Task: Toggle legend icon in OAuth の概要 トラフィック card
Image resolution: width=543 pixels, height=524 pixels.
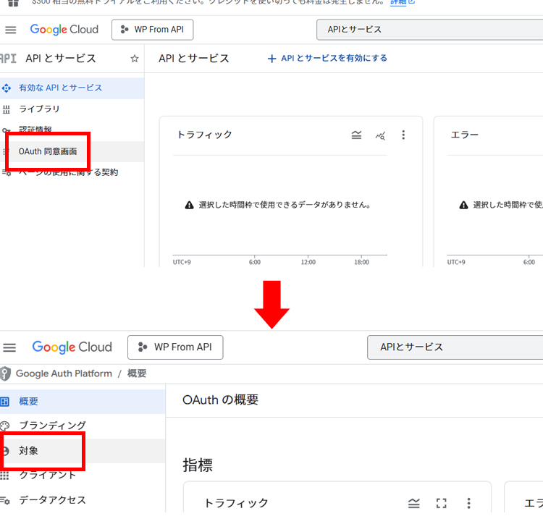Action: click(414, 503)
